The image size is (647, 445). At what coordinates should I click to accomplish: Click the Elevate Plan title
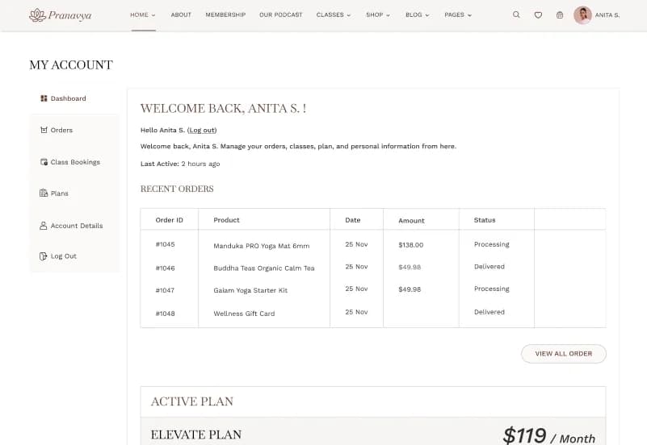click(196, 435)
